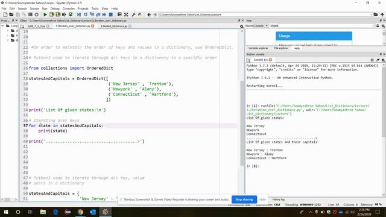The width and height of the screenshot is (386, 217).
Task: Open View menu
Action: (x=105, y=8)
